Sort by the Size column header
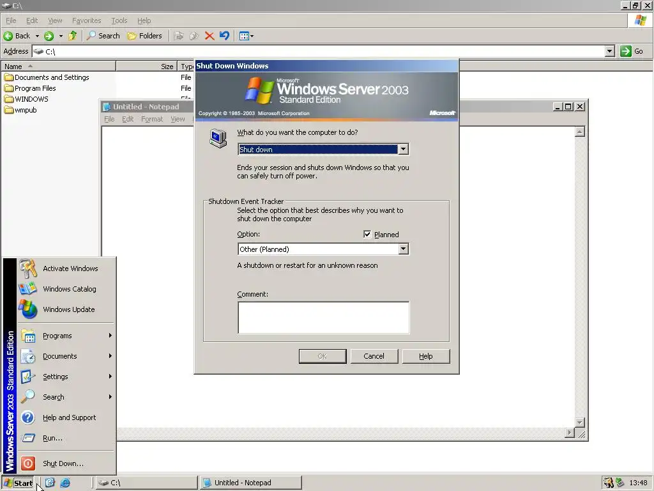The width and height of the screenshot is (654, 491). (x=147, y=66)
